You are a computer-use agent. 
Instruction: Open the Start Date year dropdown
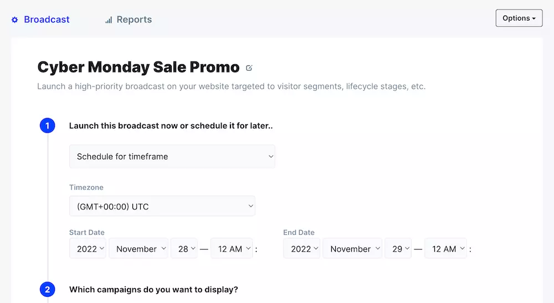[x=88, y=249]
